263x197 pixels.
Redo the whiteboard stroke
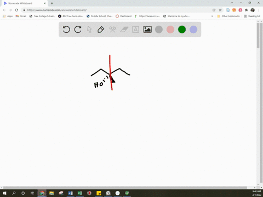78,30
